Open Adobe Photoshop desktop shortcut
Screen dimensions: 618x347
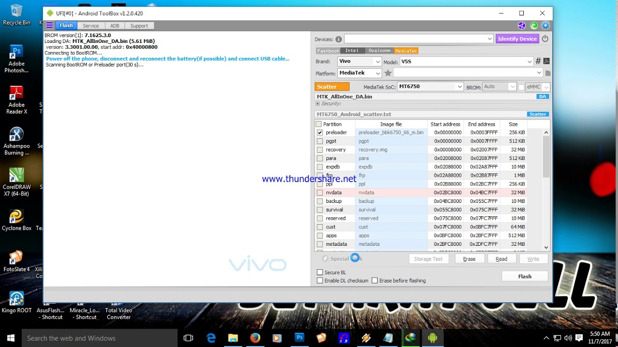(x=16, y=60)
